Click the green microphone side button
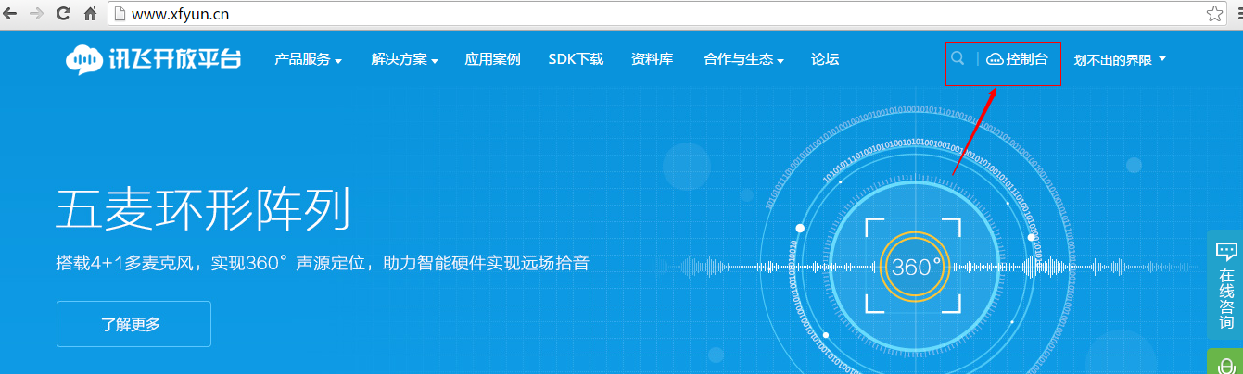The image size is (1243, 374). (1225, 362)
